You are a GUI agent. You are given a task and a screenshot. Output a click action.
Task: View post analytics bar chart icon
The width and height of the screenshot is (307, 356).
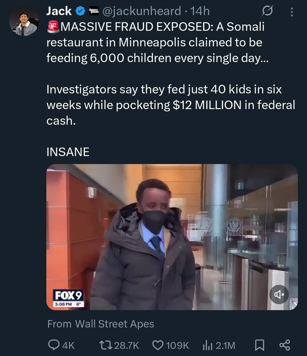tap(207, 345)
